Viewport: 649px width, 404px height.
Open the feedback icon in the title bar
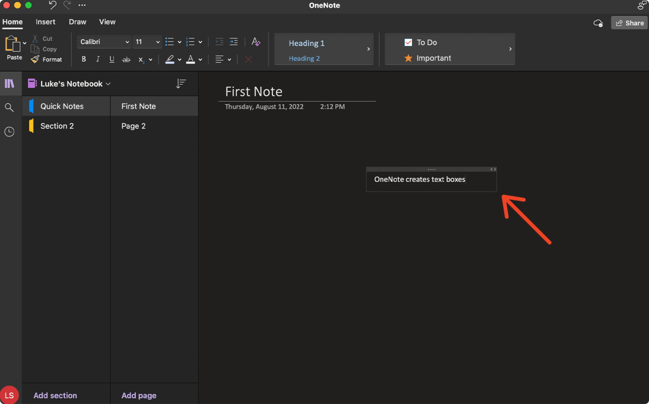pos(642,5)
